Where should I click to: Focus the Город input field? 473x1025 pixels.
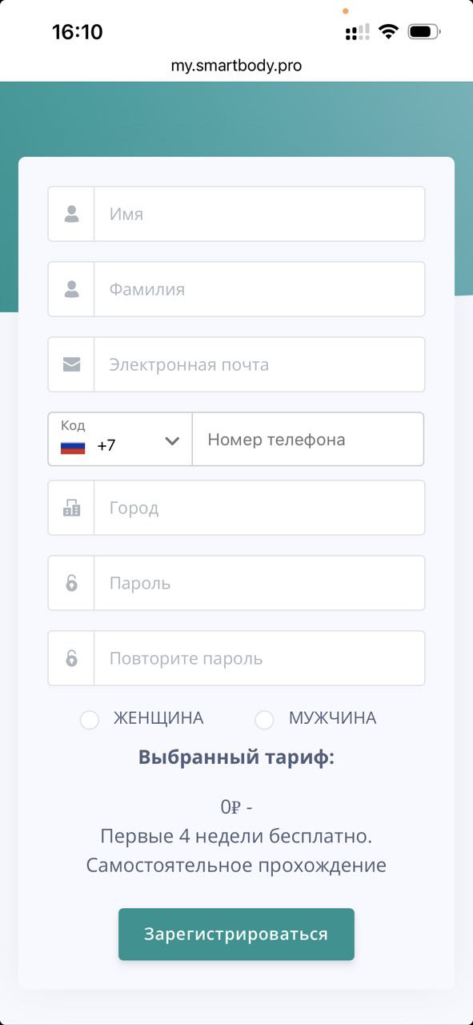(259, 508)
